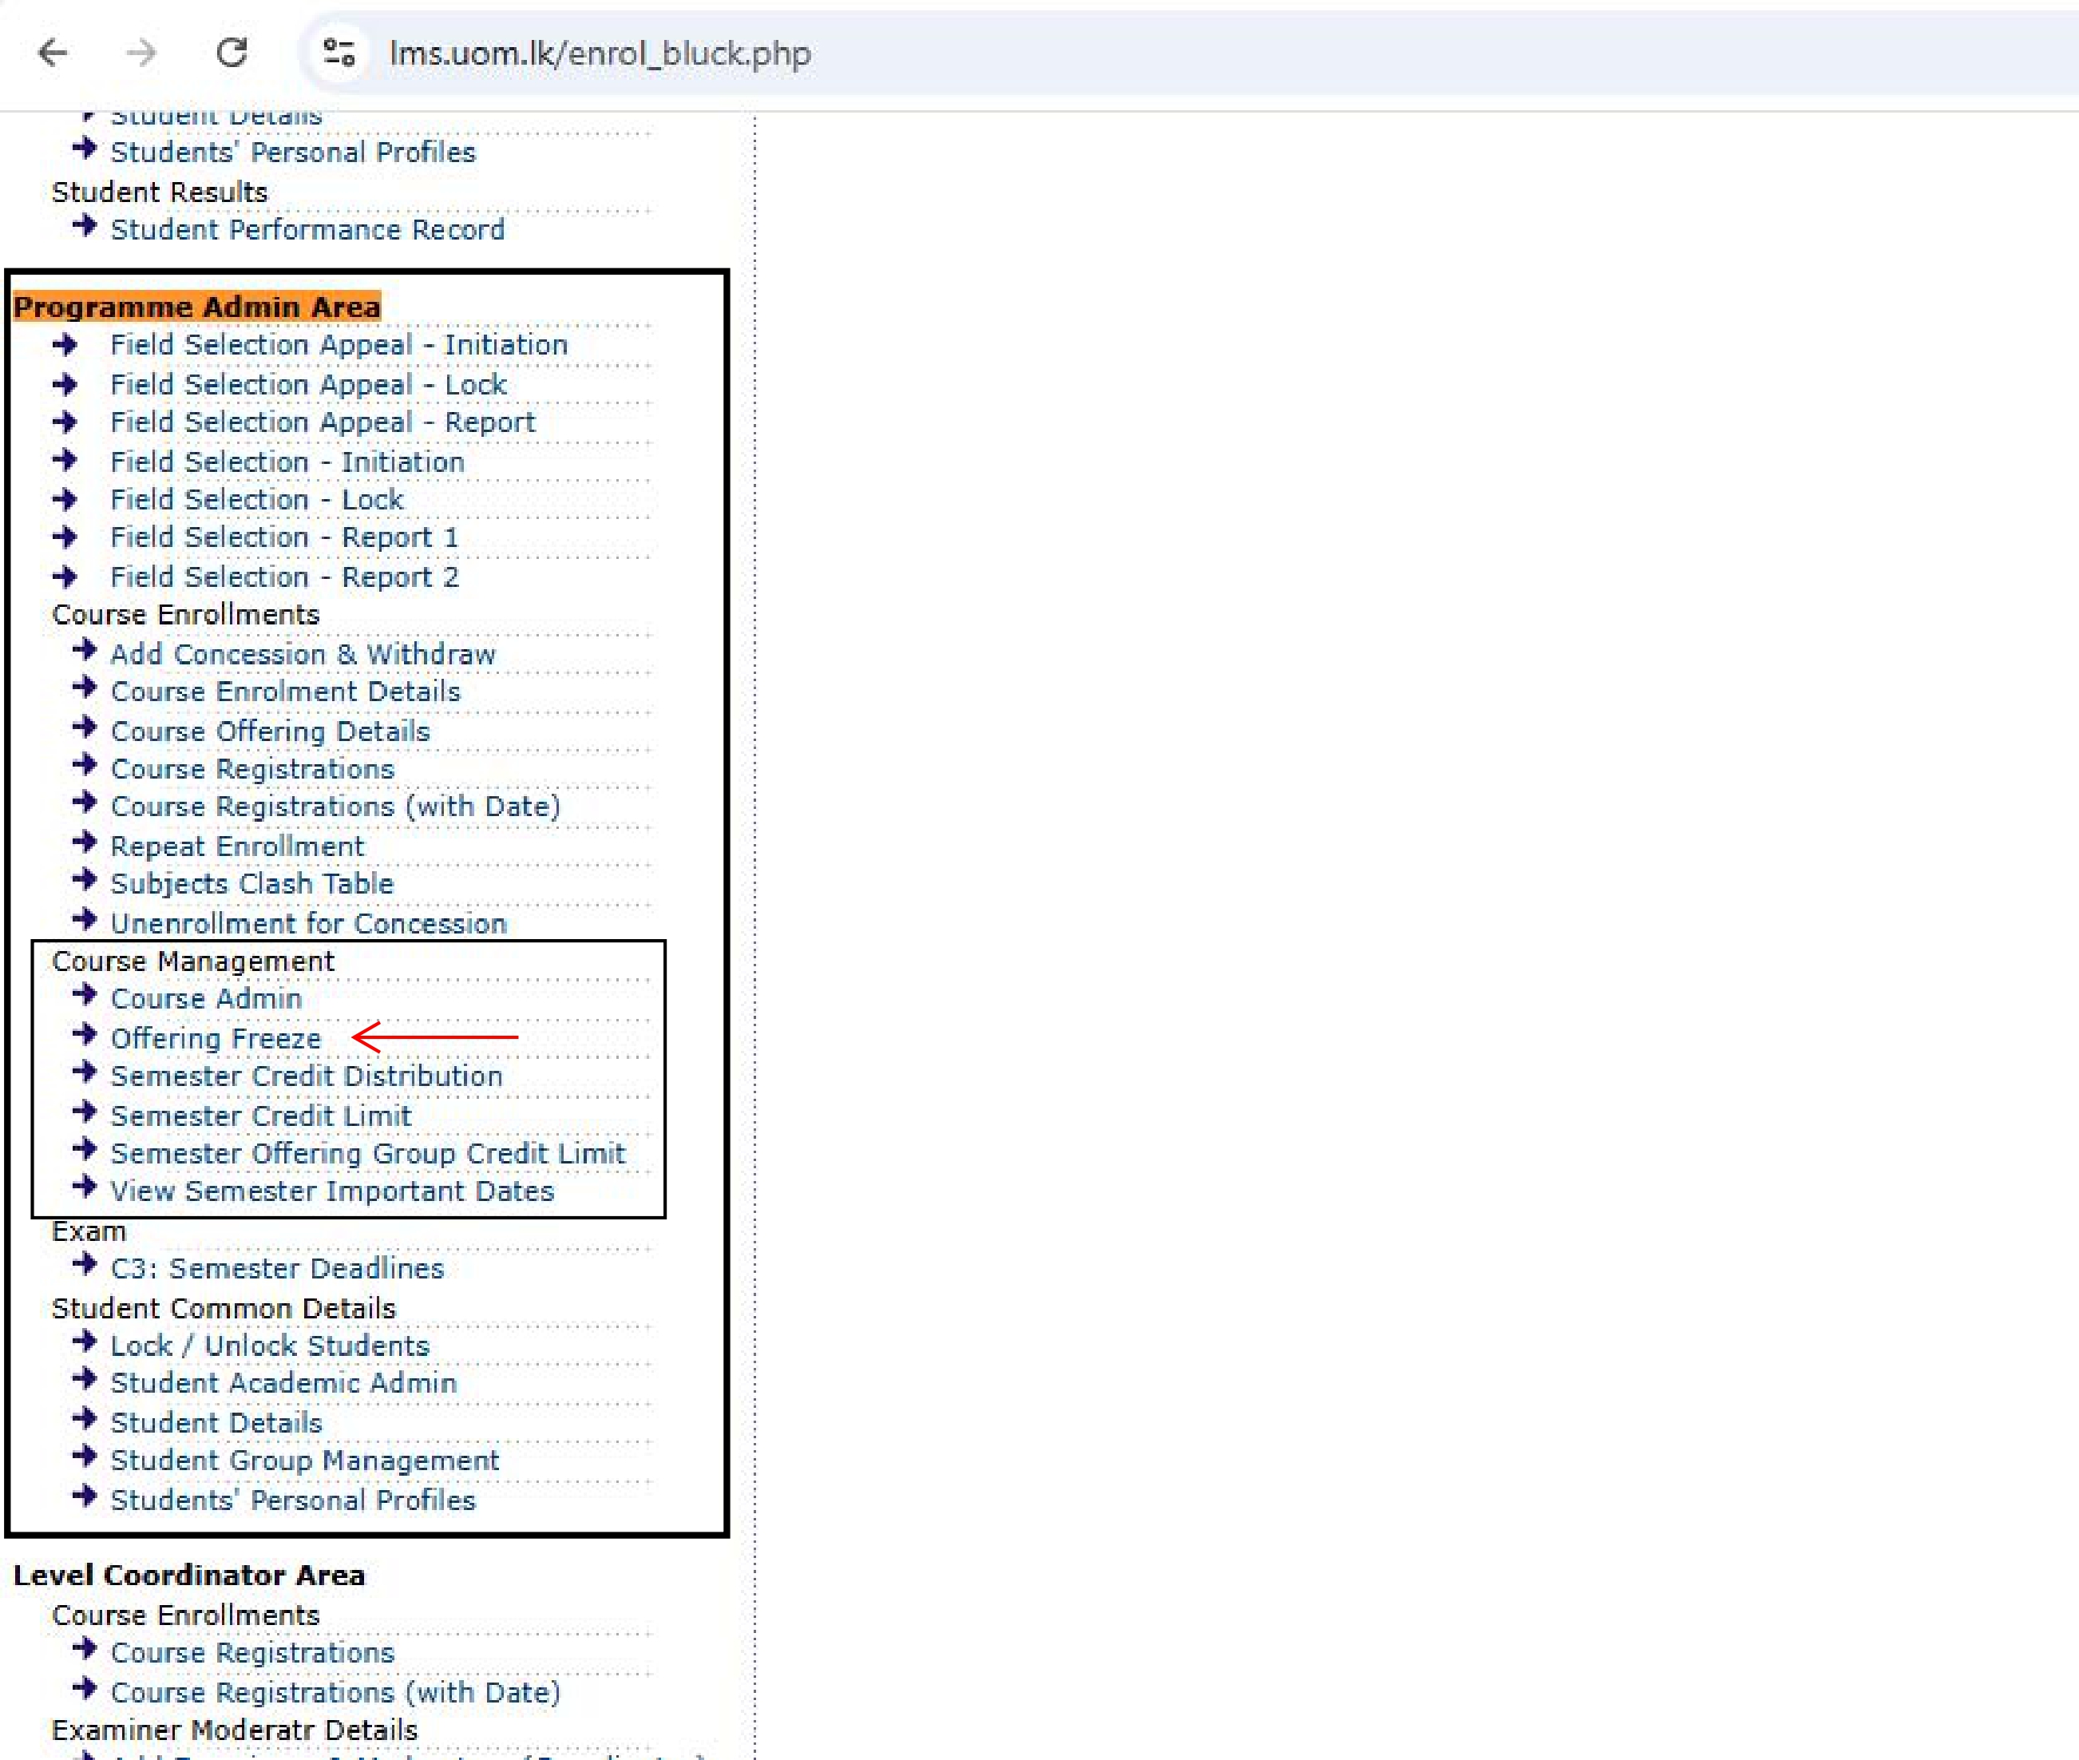Image resolution: width=2079 pixels, height=1760 pixels.
Task: Click the browser back arrow
Action: pyautogui.click(x=52, y=52)
